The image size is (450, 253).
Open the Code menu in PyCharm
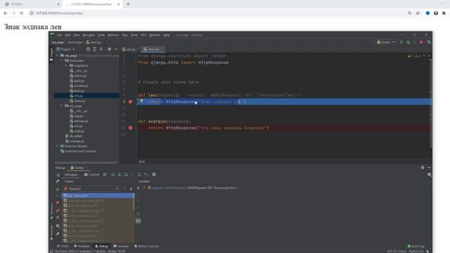pos(101,35)
